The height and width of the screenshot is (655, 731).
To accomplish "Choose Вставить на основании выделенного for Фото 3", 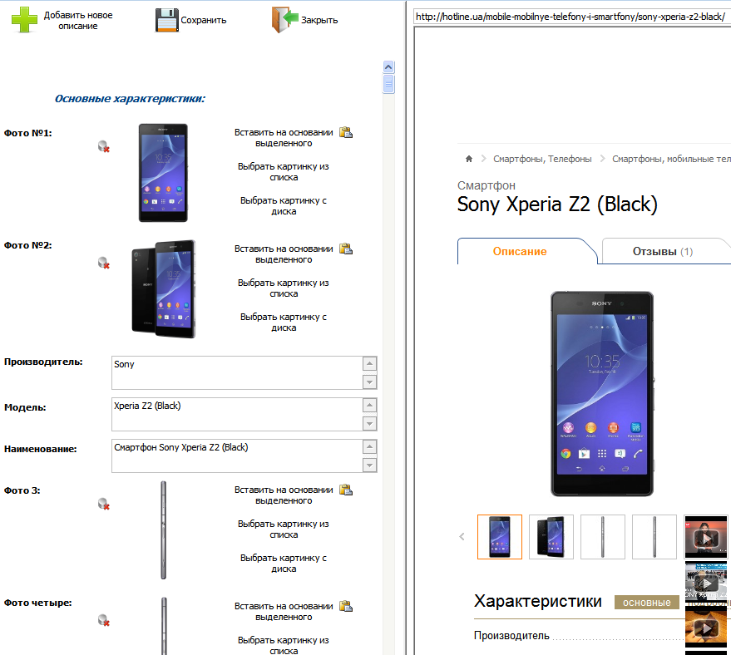I will pyautogui.click(x=284, y=495).
